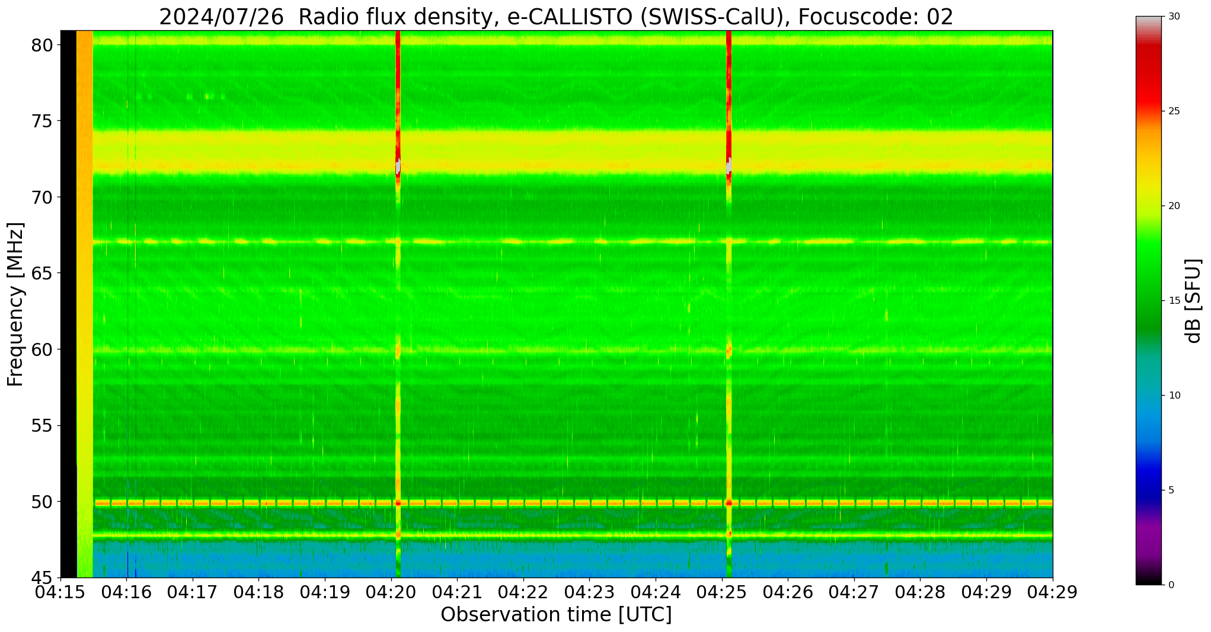Click the plot title mentioning e-CALLISTO SWISS-CalU
Screen dimensions: 1211x632
[556, 17]
